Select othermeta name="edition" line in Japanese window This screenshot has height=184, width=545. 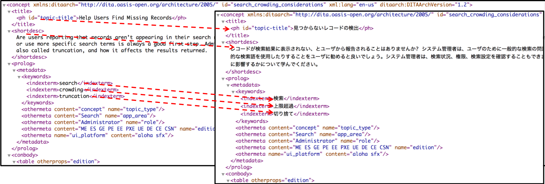tap(339, 148)
